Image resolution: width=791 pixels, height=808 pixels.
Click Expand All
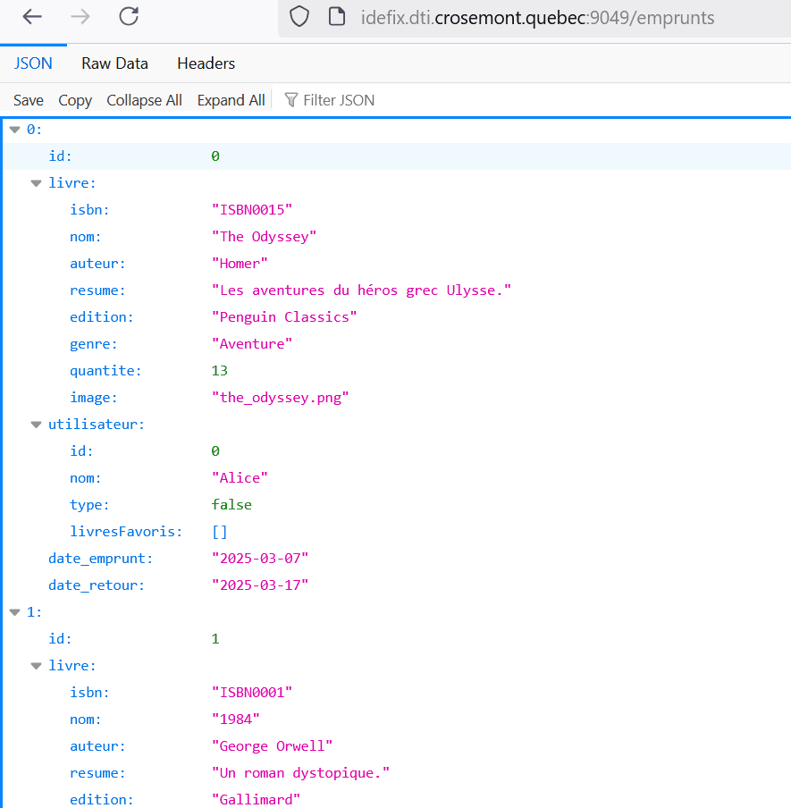click(x=231, y=100)
